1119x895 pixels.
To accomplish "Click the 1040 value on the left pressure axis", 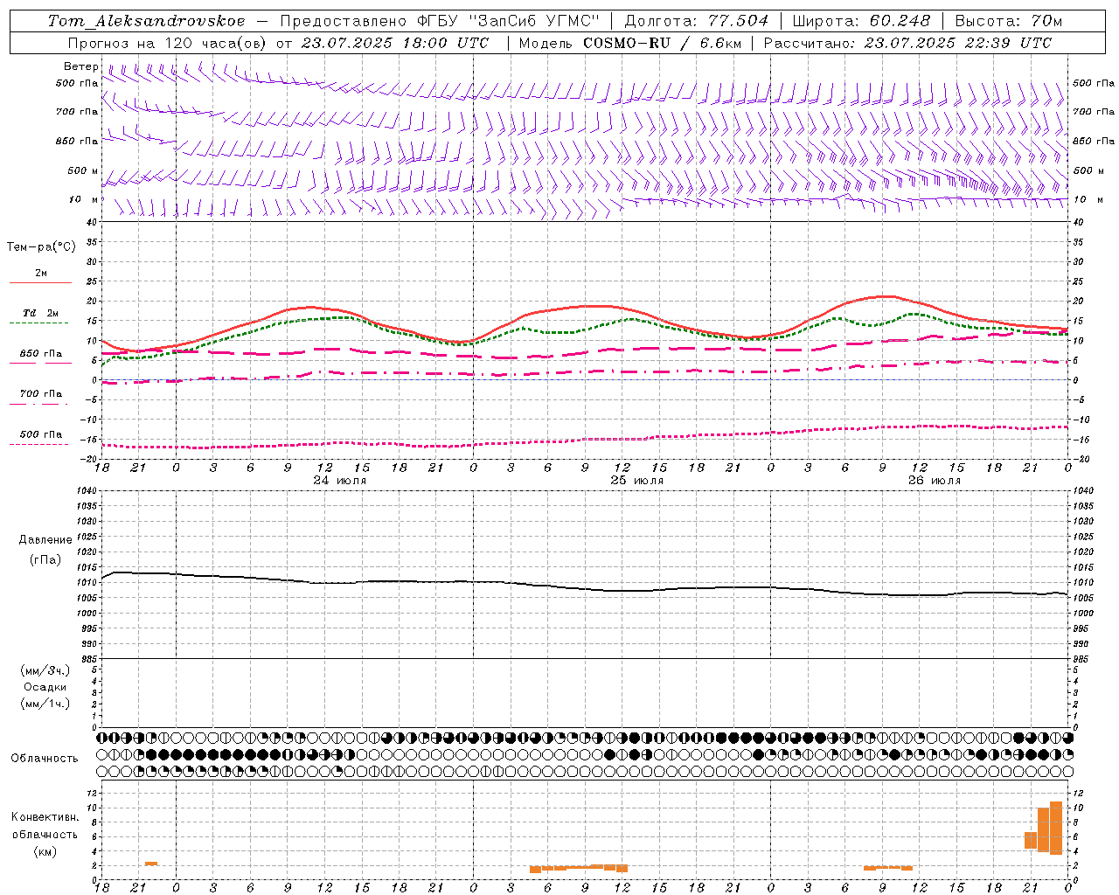I will coord(86,491).
